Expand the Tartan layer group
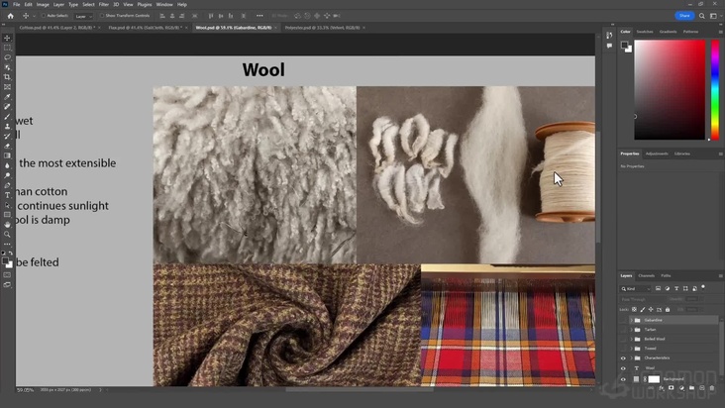725x408 pixels. [631, 330]
